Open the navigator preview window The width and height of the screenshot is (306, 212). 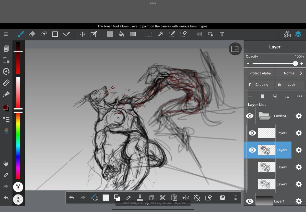tap(235, 49)
